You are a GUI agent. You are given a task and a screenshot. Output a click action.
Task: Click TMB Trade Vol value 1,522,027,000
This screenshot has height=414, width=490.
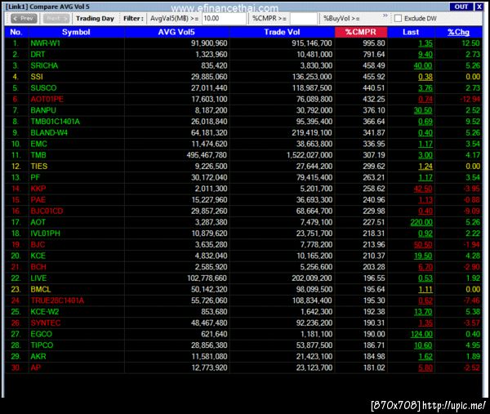point(310,155)
